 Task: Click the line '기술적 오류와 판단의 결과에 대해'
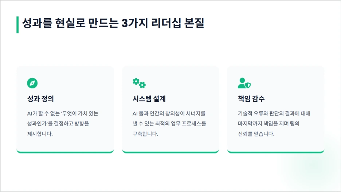pyautogui.click(x=274, y=113)
